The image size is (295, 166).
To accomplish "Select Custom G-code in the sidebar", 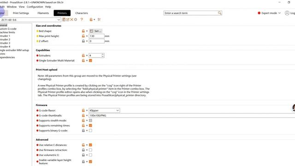I will [8, 29].
